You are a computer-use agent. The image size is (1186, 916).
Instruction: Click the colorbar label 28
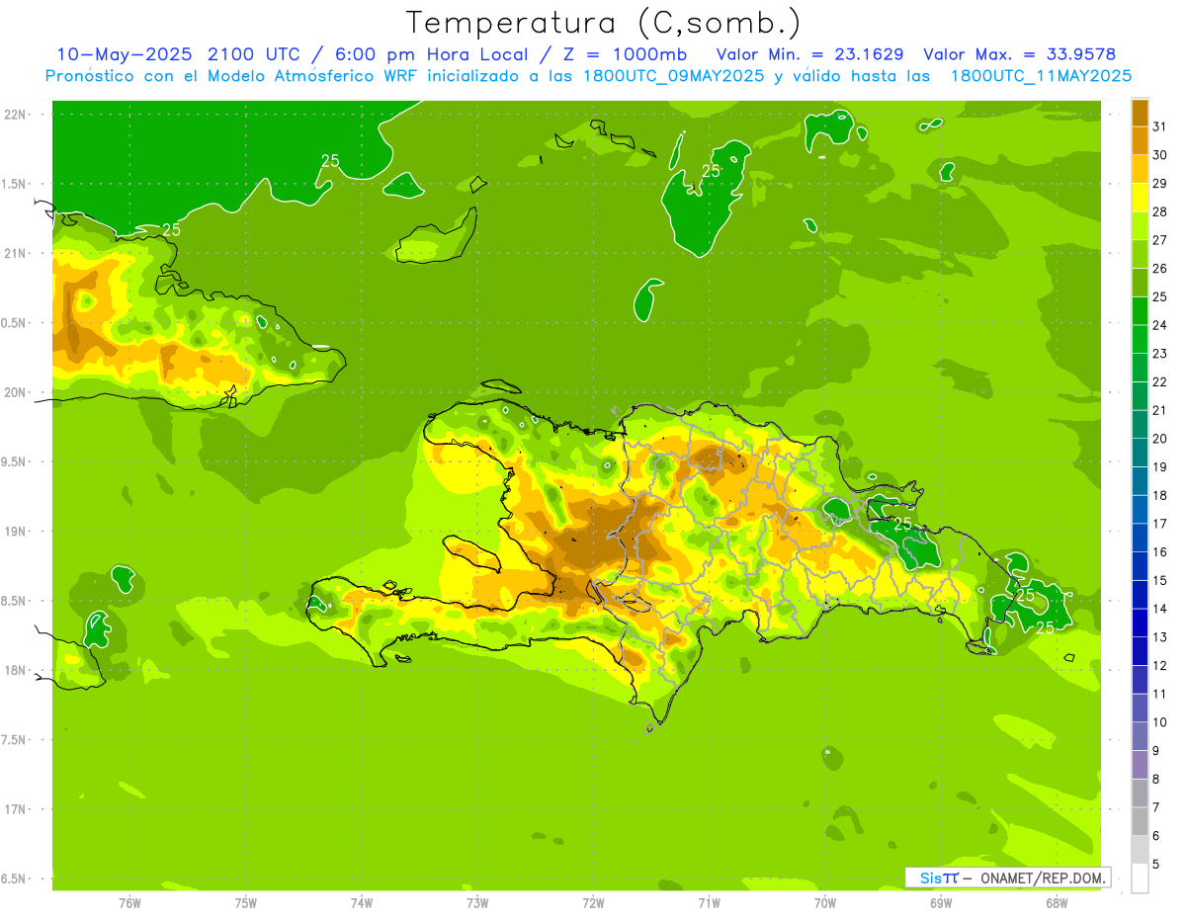[x=1159, y=211]
